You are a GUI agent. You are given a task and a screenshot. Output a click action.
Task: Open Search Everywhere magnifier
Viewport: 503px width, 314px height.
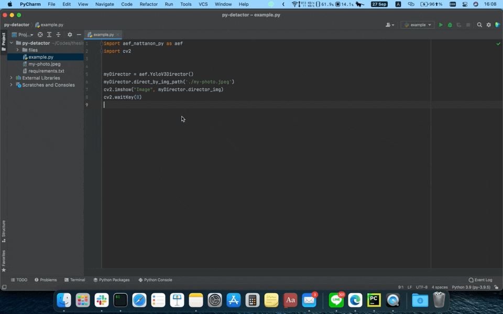[479, 25]
